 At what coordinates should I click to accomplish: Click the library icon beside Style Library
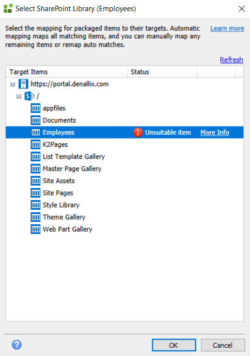[35, 205]
